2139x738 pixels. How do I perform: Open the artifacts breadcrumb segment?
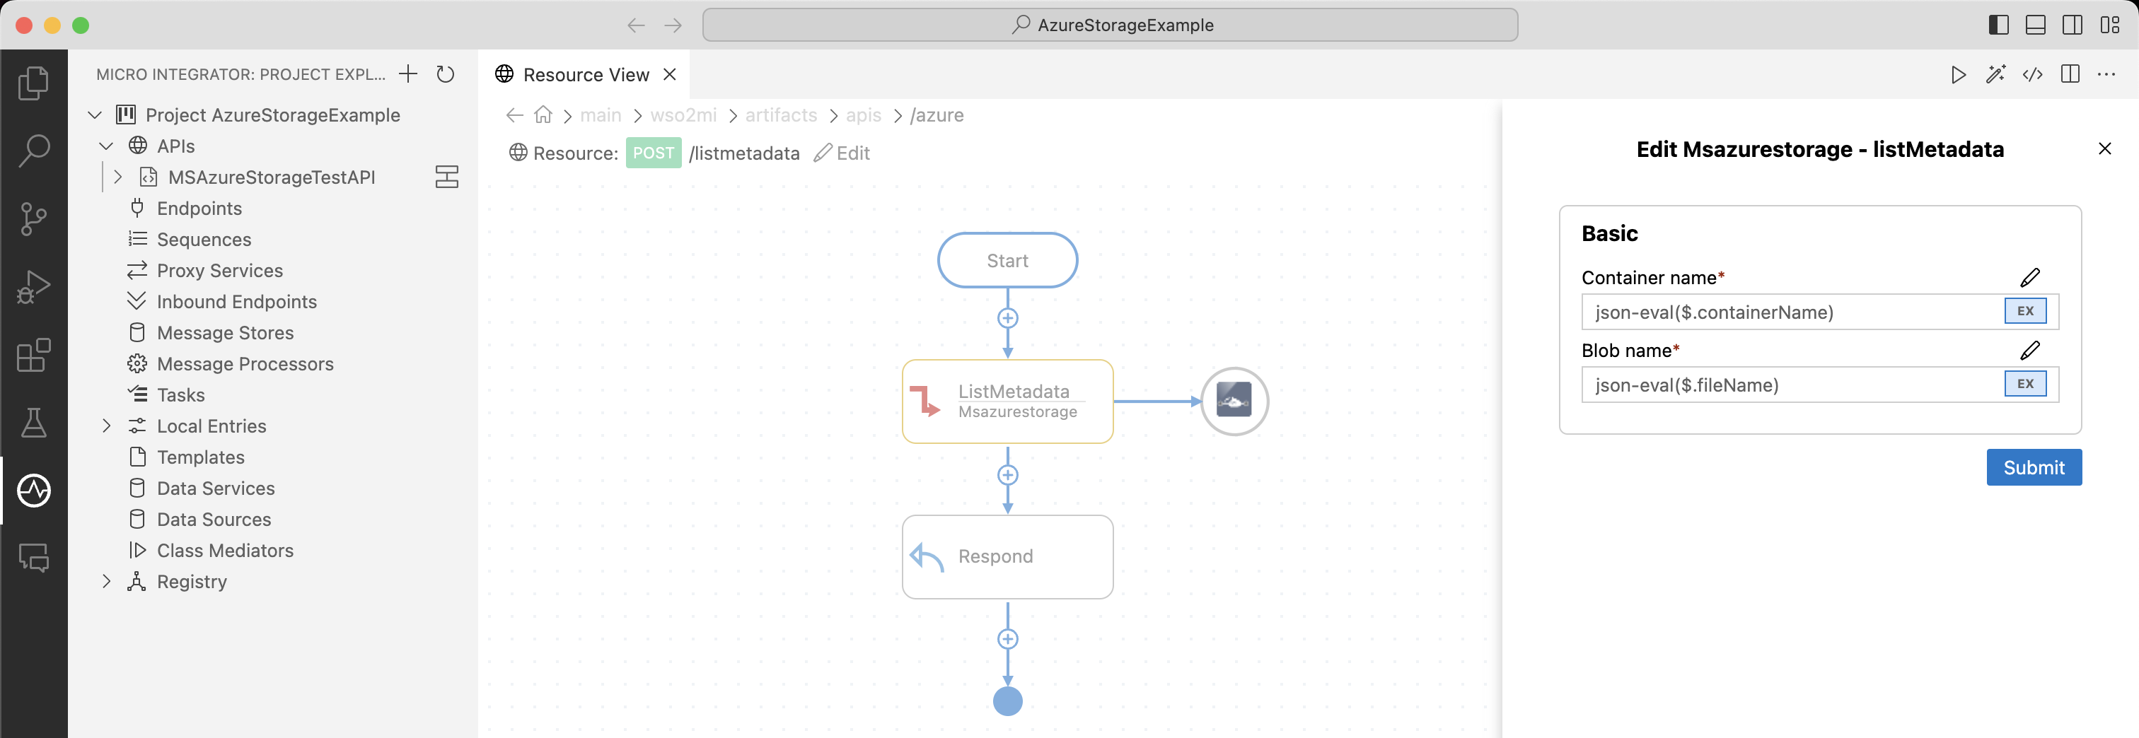pyautogui.click(x=780, y=115)
